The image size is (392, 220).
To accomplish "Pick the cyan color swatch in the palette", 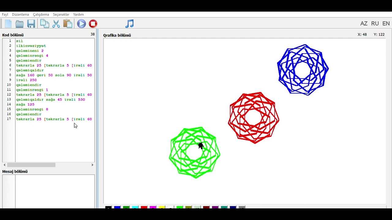I will tap(135, 208).
